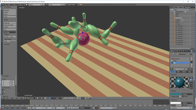The height and width of the screenshot is (110, 196).
Task: Select the Camera object in the outliner
Action: [x=178, y=20]
